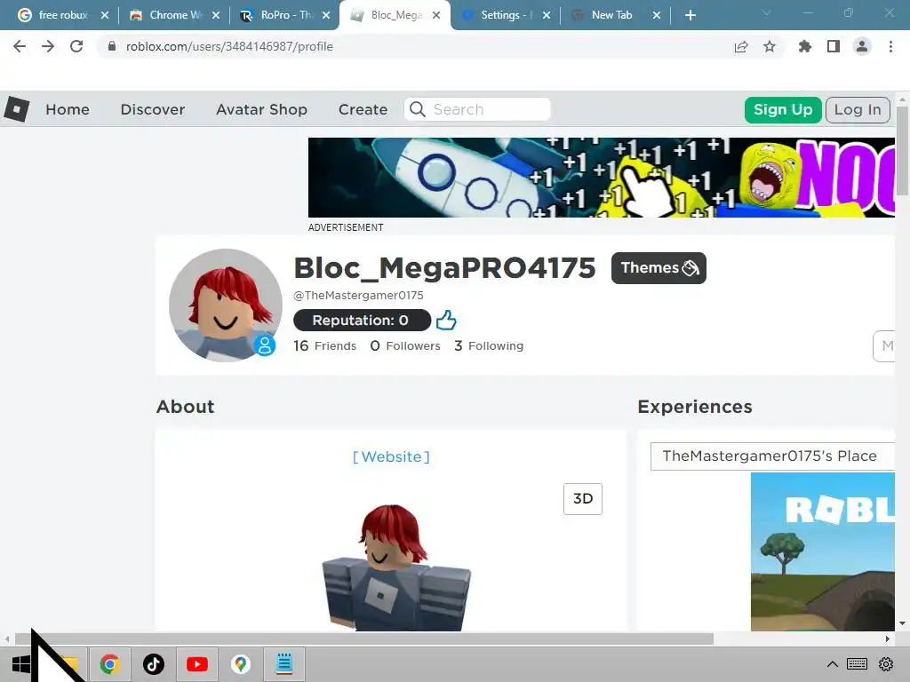Click the '@TheMastergamer0175' username text
The width and height of the screenshot is (910, 682).
click(358, 295)
